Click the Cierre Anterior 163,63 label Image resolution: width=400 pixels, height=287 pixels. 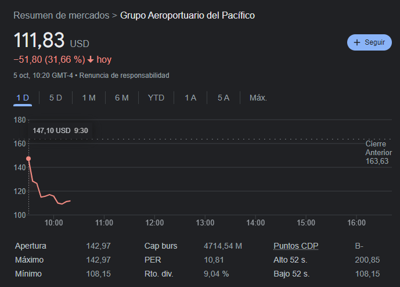[377, 152]
